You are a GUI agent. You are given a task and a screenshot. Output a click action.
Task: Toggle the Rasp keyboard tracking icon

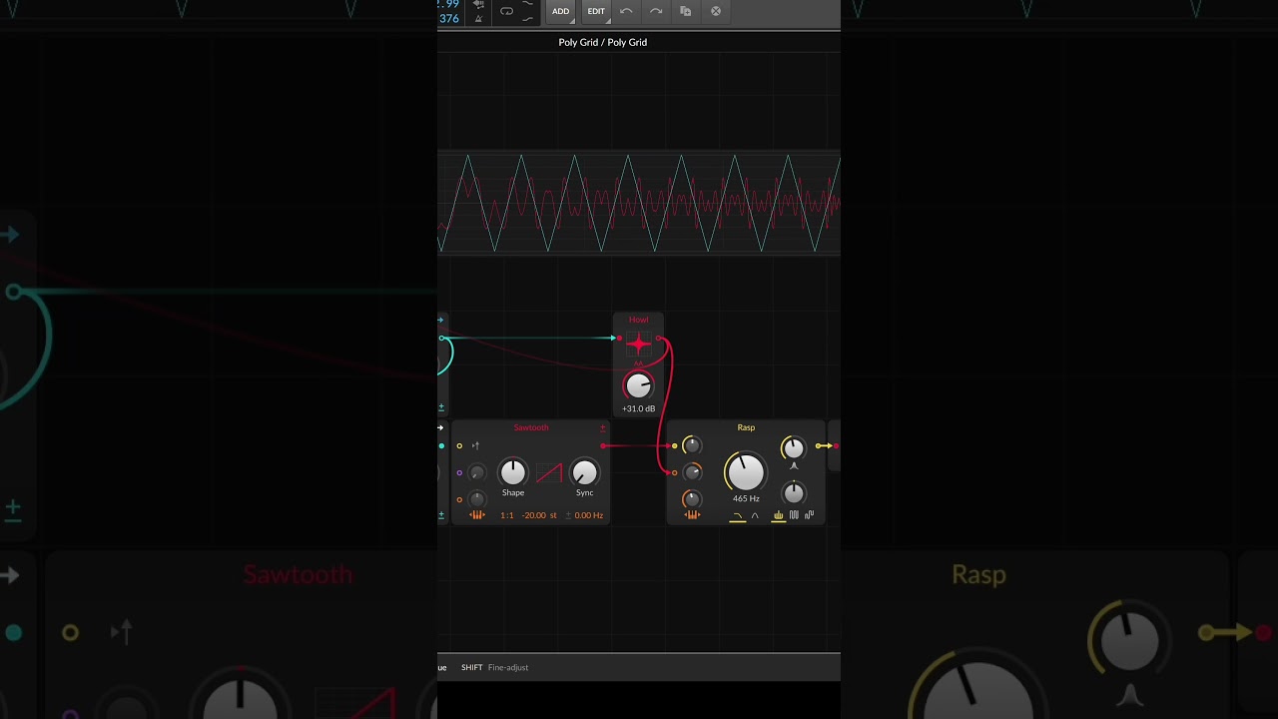[692, 515]
